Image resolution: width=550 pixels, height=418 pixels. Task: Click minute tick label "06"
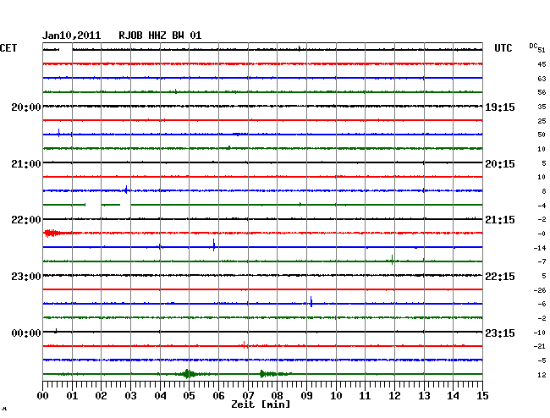point(218,396)
